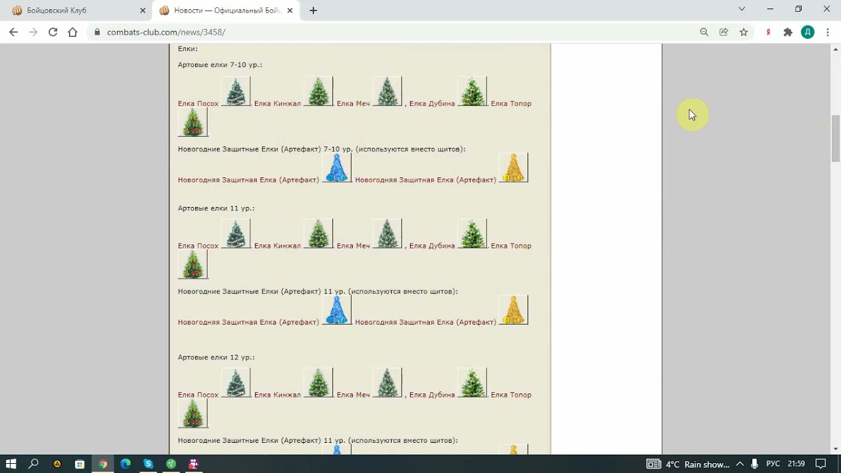
Task: Open Елка Дубина link under Артовые елки 11 ур.
Action: point(432,246)
